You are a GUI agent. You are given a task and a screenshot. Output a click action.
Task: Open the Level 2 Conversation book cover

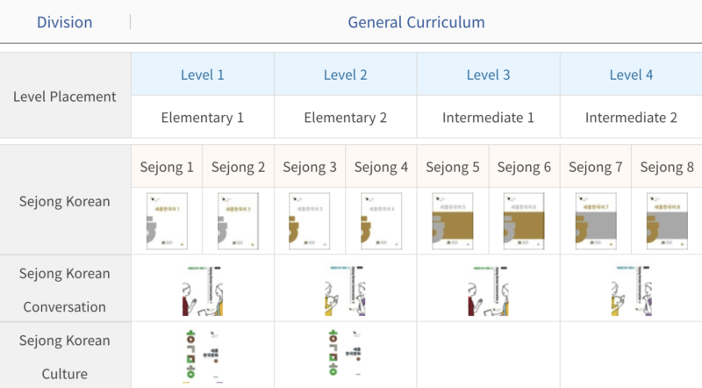pyautogui.click(x=346, y=289)
